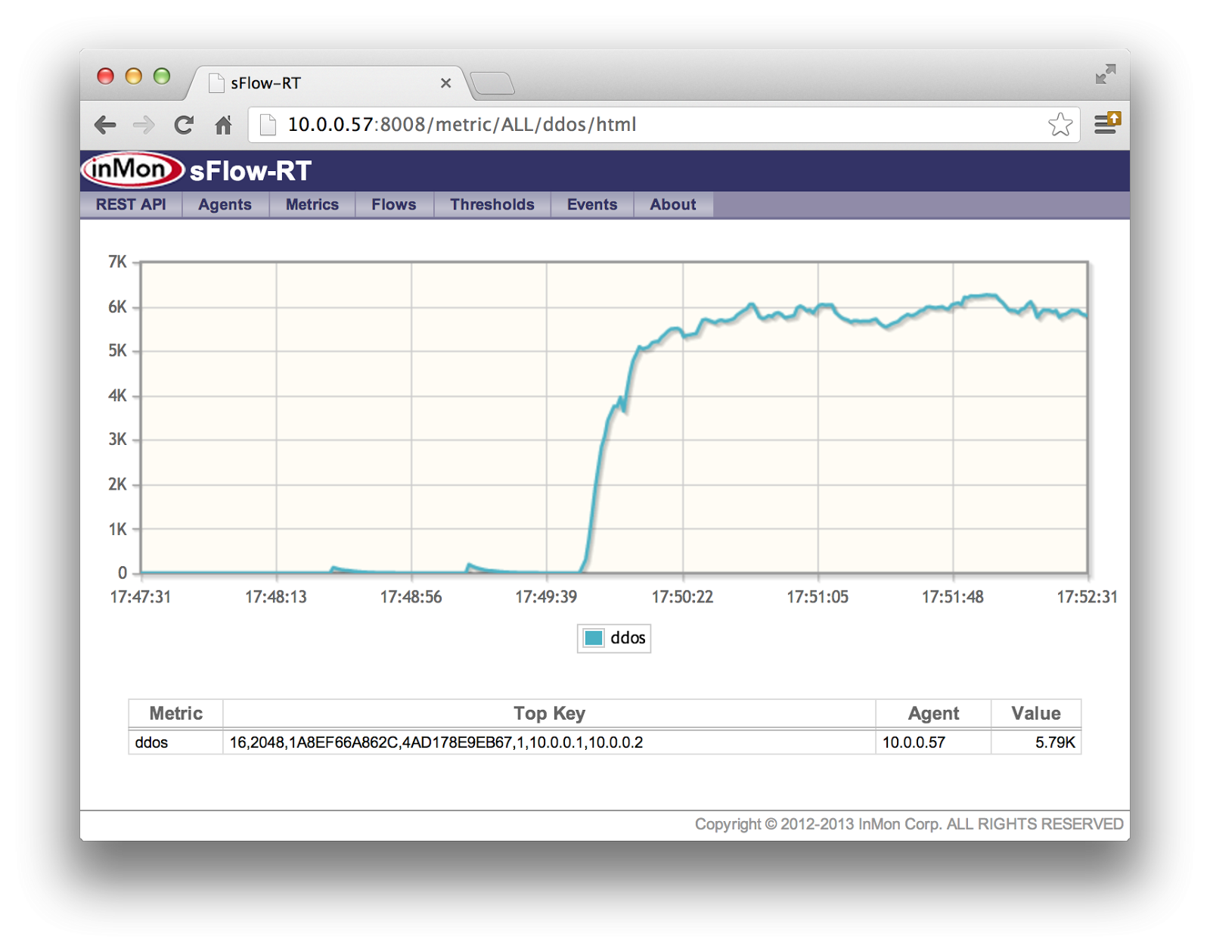Click the 3K y-axis label
Image resolution: width=1210 pixels, height=952 pixels.
(x=118, y=439)
